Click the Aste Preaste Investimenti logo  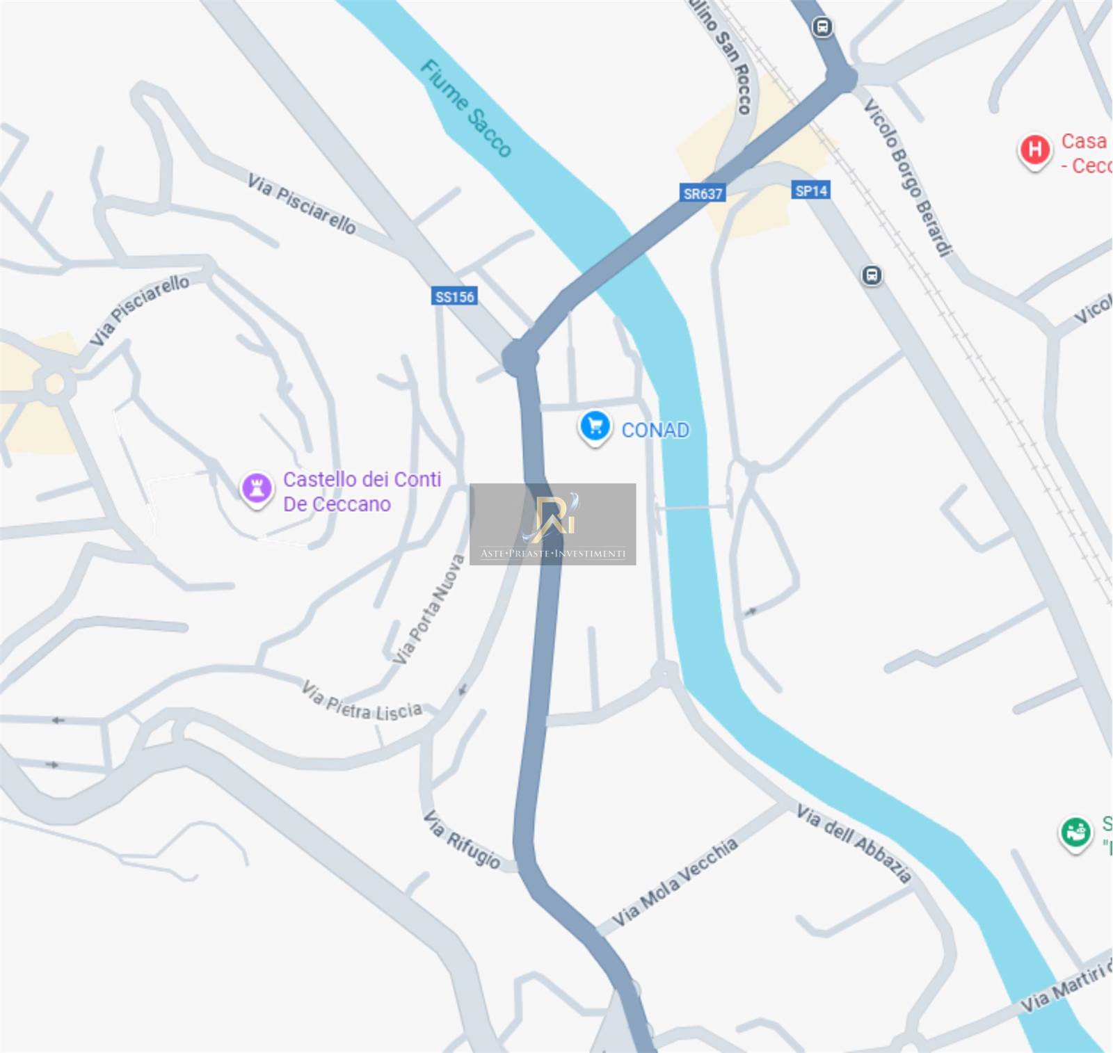[x=553, y=524]
